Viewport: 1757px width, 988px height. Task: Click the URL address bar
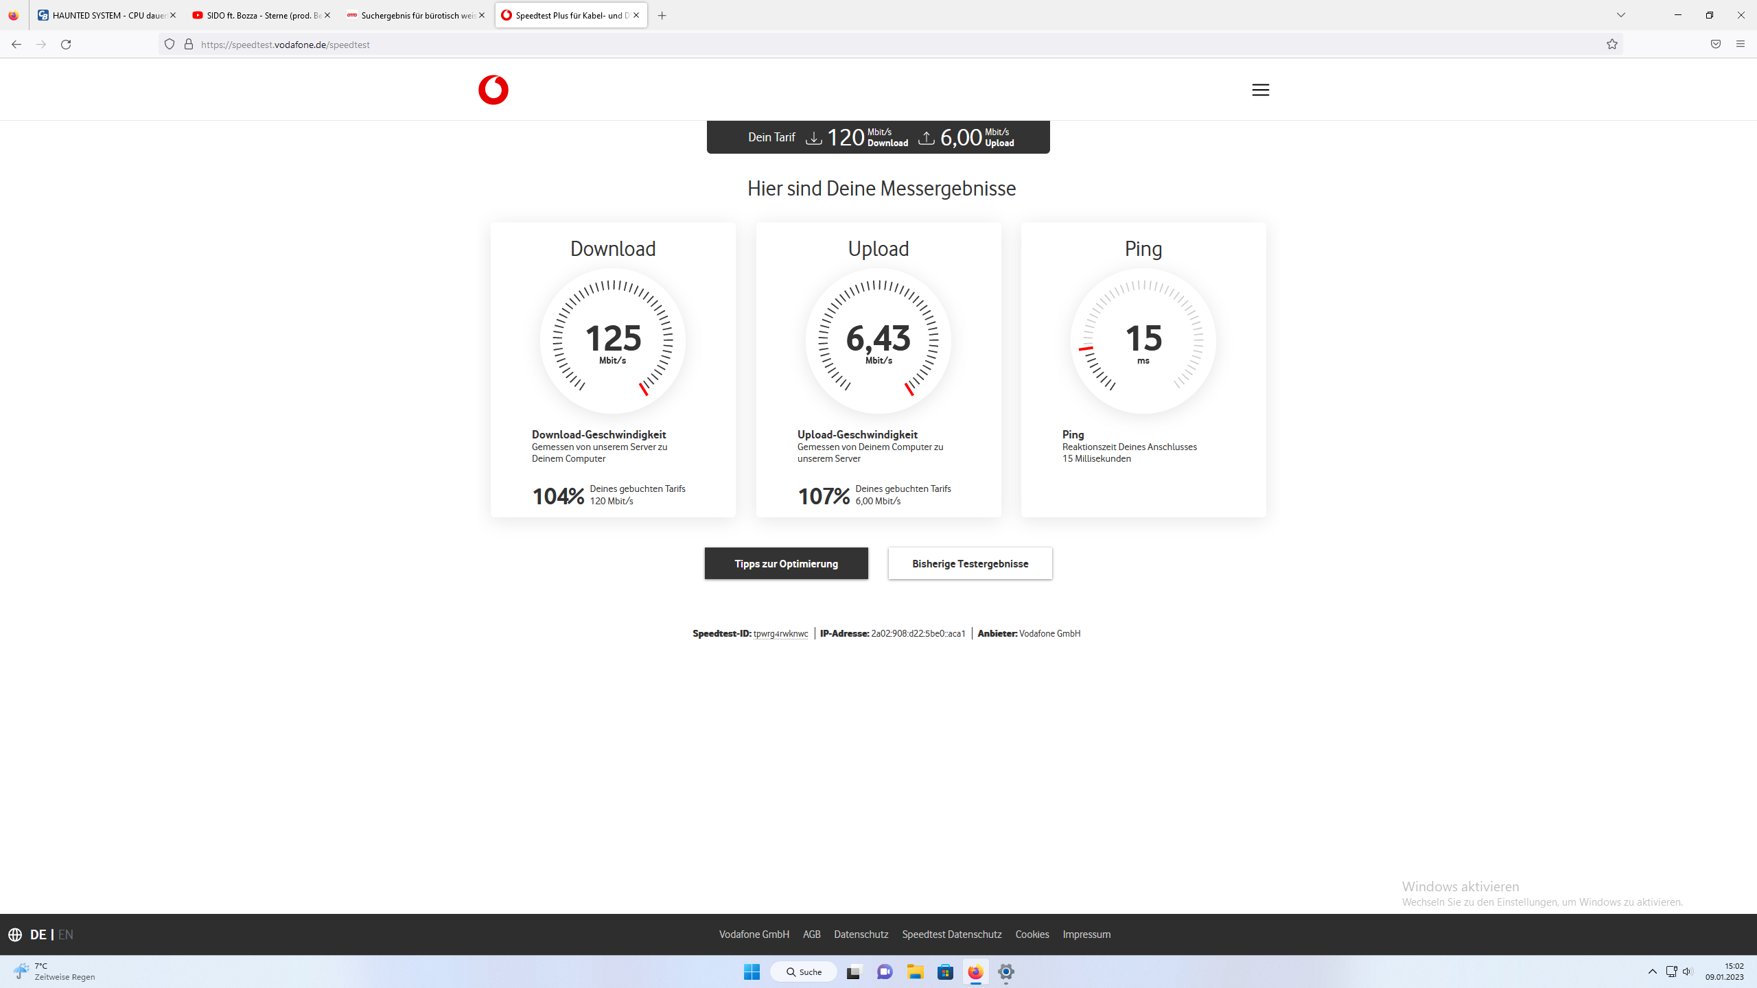pyautogui.click(x=892, y=45)
